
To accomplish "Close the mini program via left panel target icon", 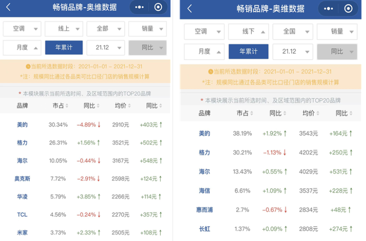I will point(158,7).
